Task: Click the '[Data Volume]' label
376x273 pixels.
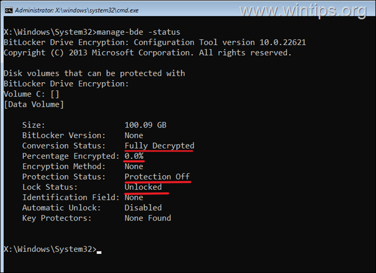Action: click(x=34, y=105)
